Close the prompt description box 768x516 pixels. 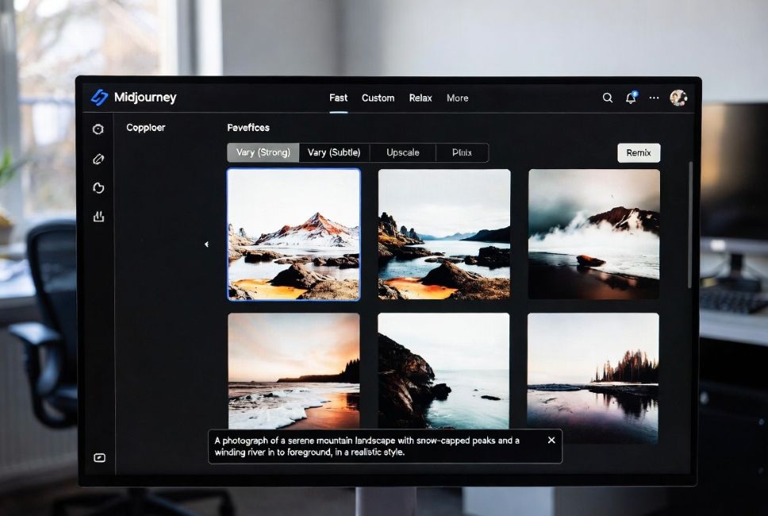point(551,440)
